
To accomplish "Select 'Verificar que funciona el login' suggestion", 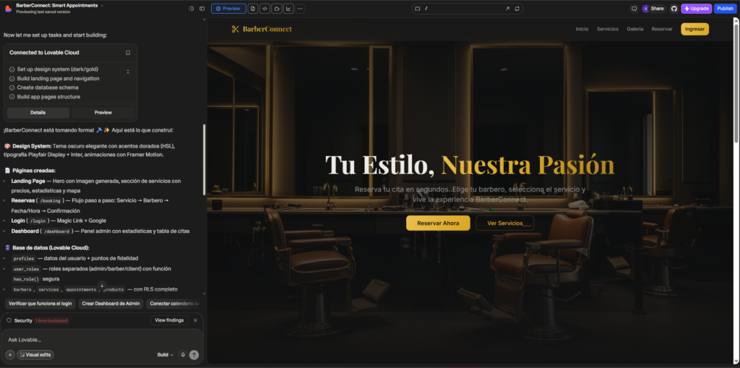I will tap(40, 303).
